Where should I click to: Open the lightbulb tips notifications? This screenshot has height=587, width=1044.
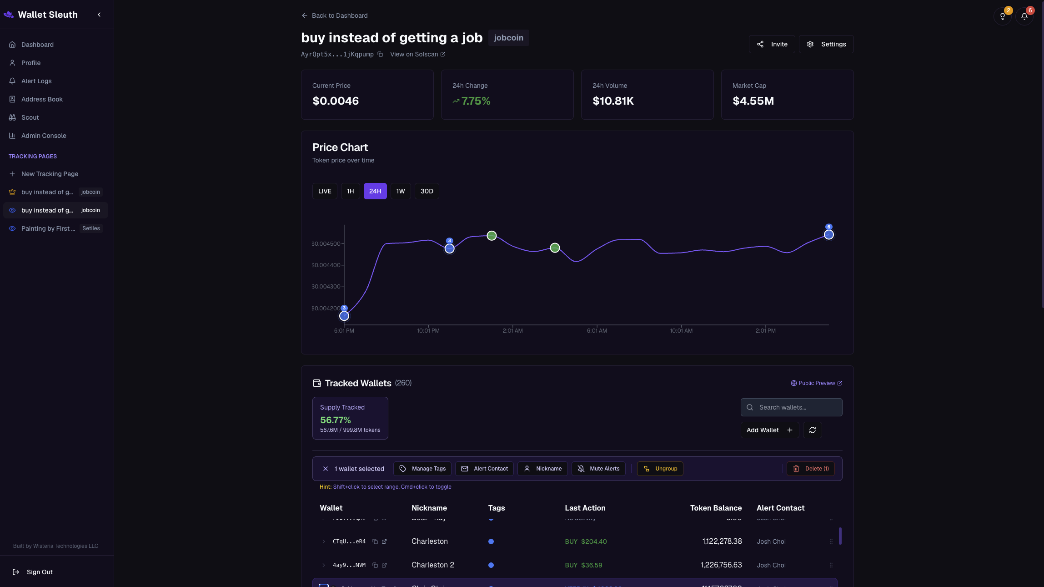coord(1002,16)
